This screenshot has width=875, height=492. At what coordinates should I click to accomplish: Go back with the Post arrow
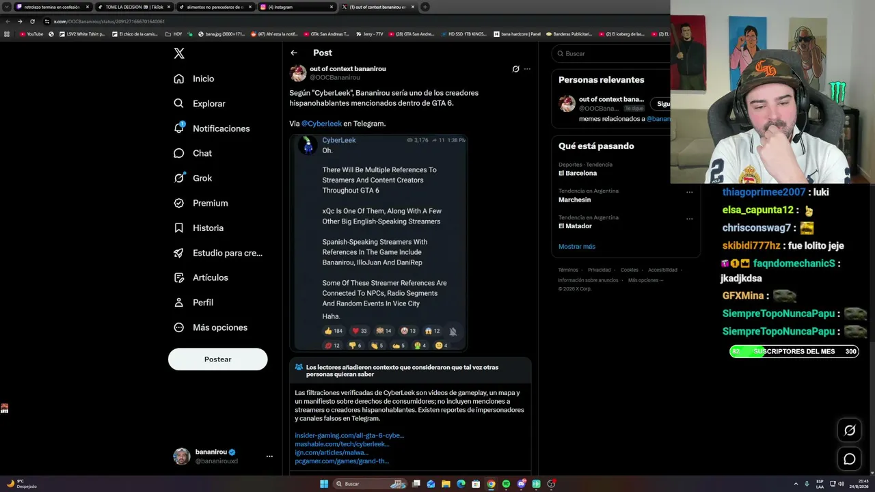tap(294, 53)
